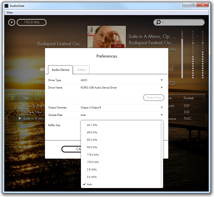The width and height of the screenshot is (214, 197).
Task: Minimize the AudioGate window
Action: pyautogui.click(x=186, y=5)
